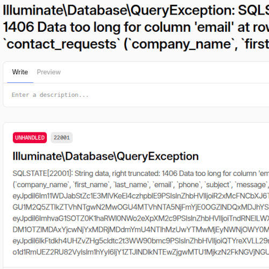Screen dimensions: 269x269
Task: Focus the 'Enter a description...' text field
Action: click(136, 95)
